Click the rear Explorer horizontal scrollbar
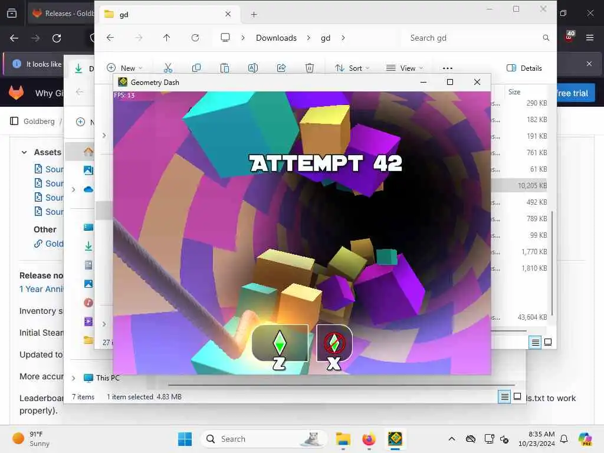This screenshot has height=453, width=604. pyautogui.click(x=342, y=385)
